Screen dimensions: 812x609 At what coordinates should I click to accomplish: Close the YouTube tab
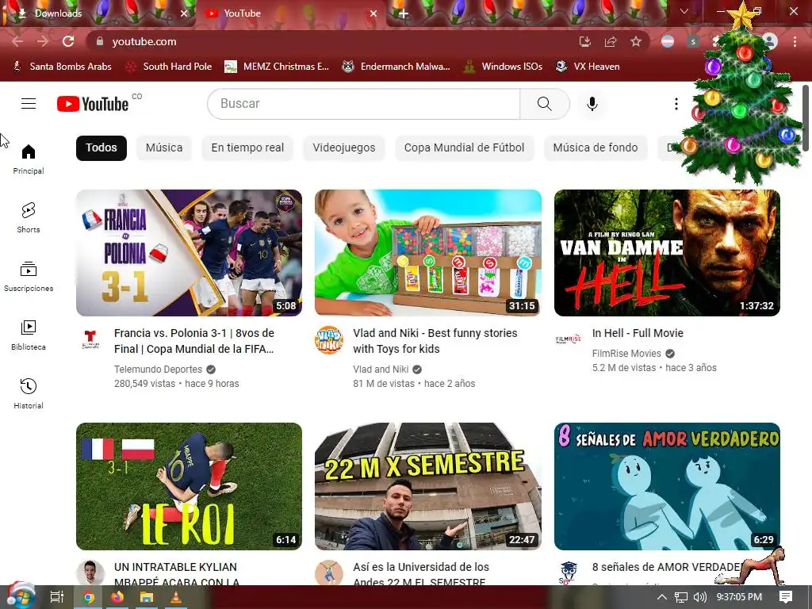[373, 13]
